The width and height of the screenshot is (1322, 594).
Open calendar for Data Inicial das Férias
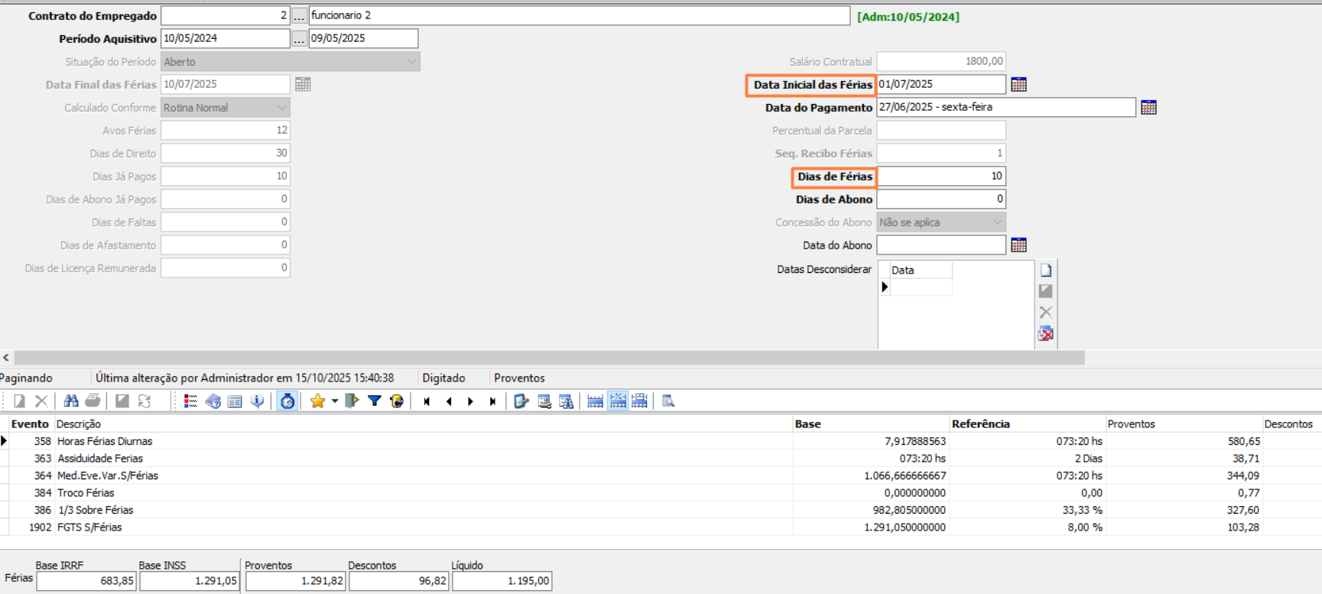[x=1018, y=85]
